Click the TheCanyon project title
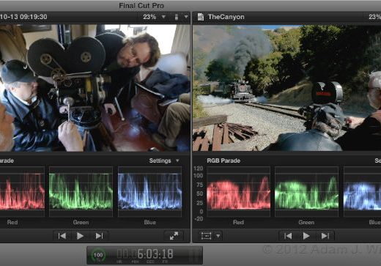The image size is (381, 266). click(226, 17)
